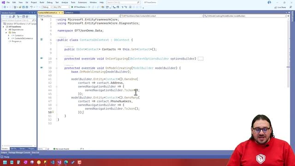The height and width of the screenshot is (166, 295).
Task: Open the member navigation dropdown OnModelCreating
Action: (245, 16)
